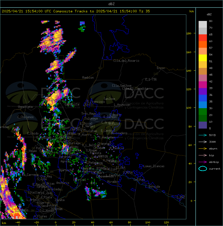Select the TUNUYAN label

57,209
